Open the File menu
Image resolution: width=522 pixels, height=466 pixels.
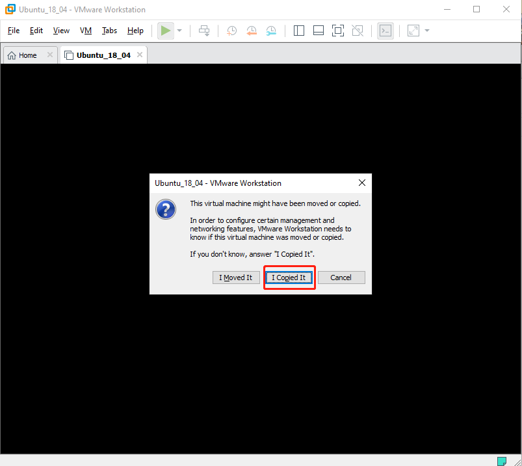point(14,31)
